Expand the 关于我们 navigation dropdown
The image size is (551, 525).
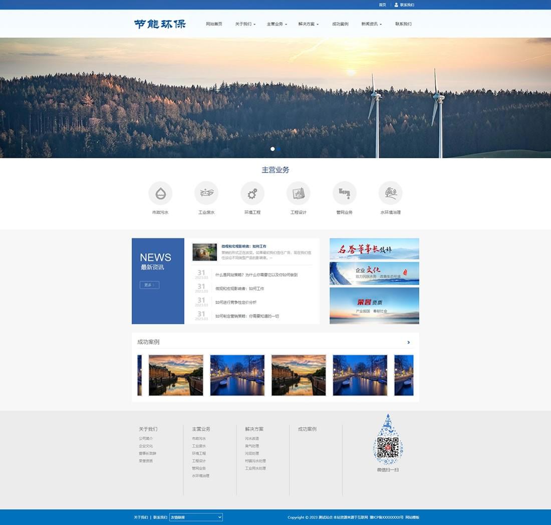(245, 24)
